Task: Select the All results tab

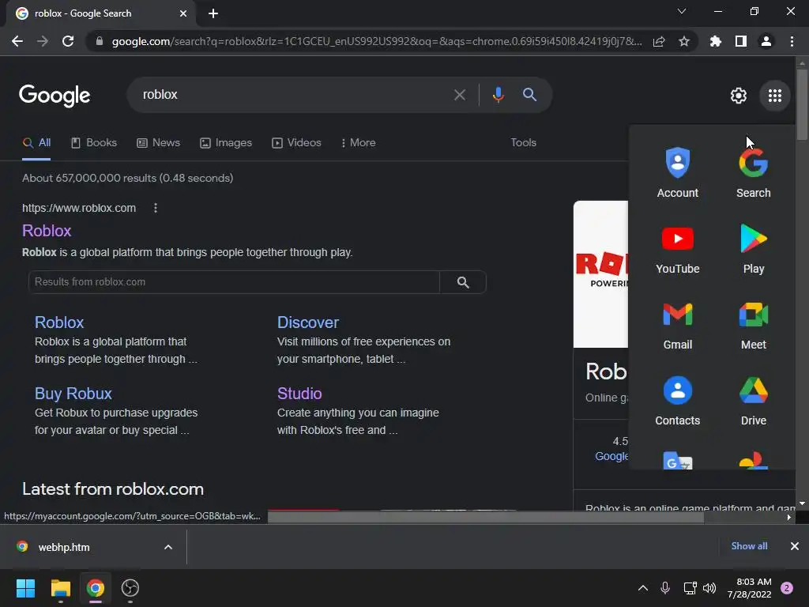Action: click(36, 142)
